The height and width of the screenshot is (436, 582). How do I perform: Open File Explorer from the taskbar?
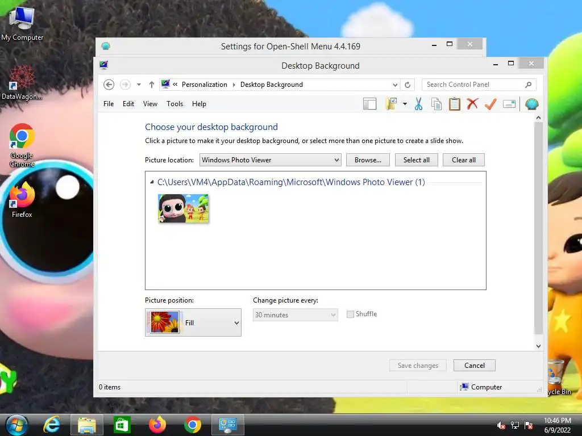click(x=87, y=425)
